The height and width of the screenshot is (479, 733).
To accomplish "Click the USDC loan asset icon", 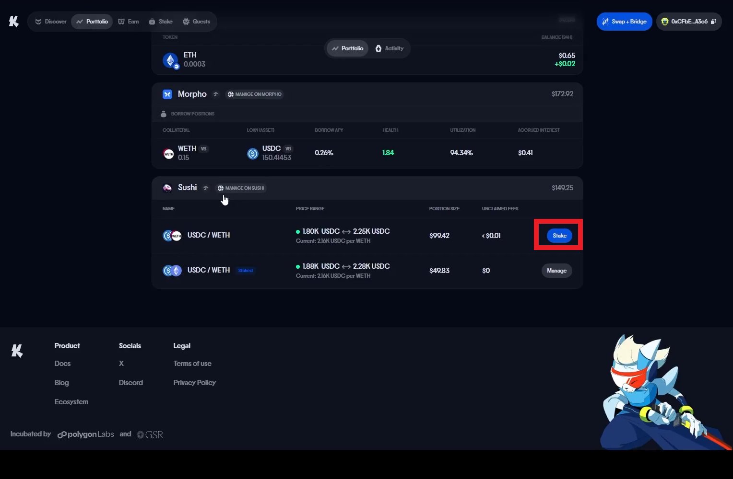I will tap(253, 153).
